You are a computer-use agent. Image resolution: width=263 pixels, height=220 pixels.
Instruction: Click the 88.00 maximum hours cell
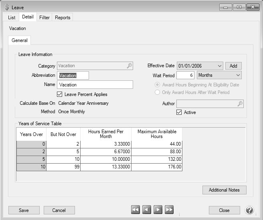point(157,152)
